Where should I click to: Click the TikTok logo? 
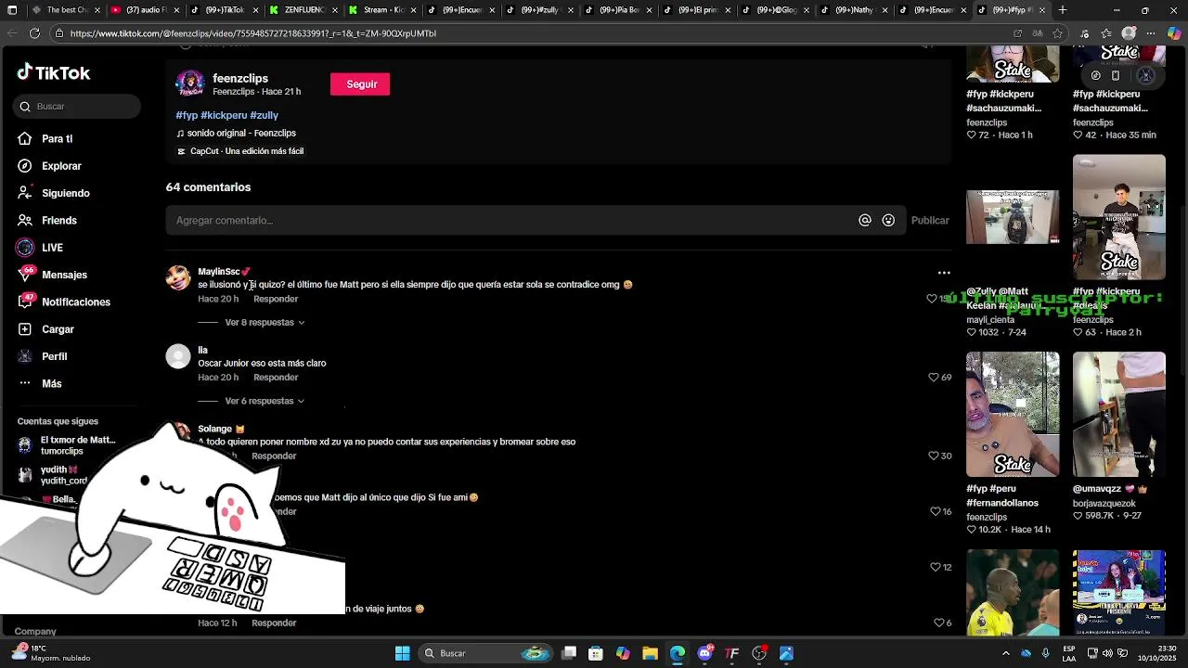point(54,72)
